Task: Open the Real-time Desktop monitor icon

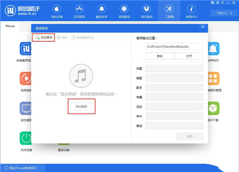Action: (x=25, y=108)
